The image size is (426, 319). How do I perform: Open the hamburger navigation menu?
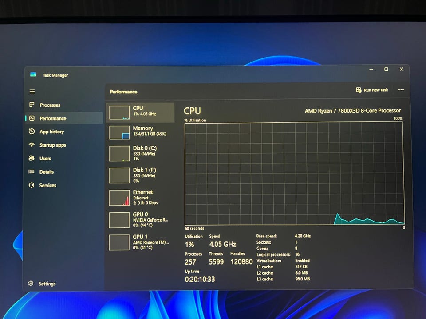pyautogui.click(x=32, y=92)
